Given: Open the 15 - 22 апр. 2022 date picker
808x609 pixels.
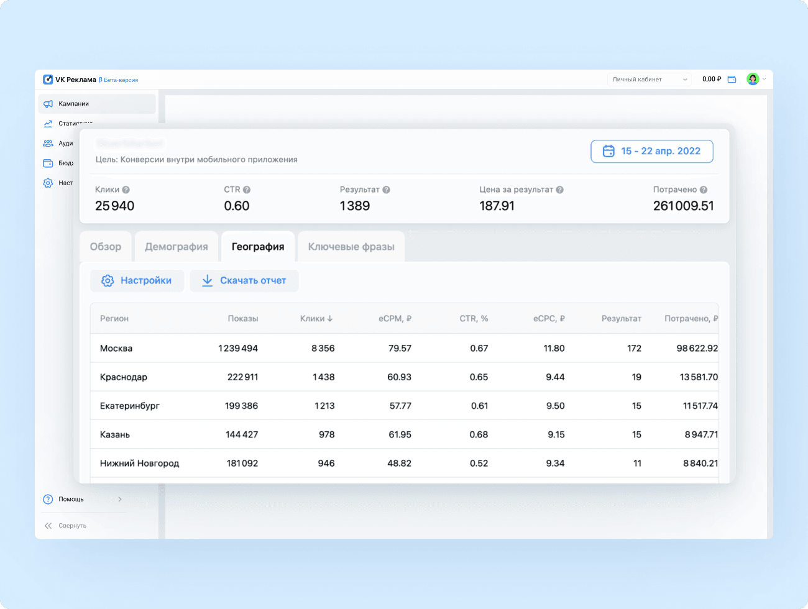Looking at the screenshot, I should point(651,152).
